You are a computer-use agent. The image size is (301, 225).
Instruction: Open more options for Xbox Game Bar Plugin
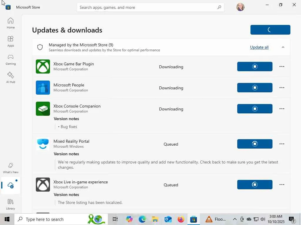point(282,67)
